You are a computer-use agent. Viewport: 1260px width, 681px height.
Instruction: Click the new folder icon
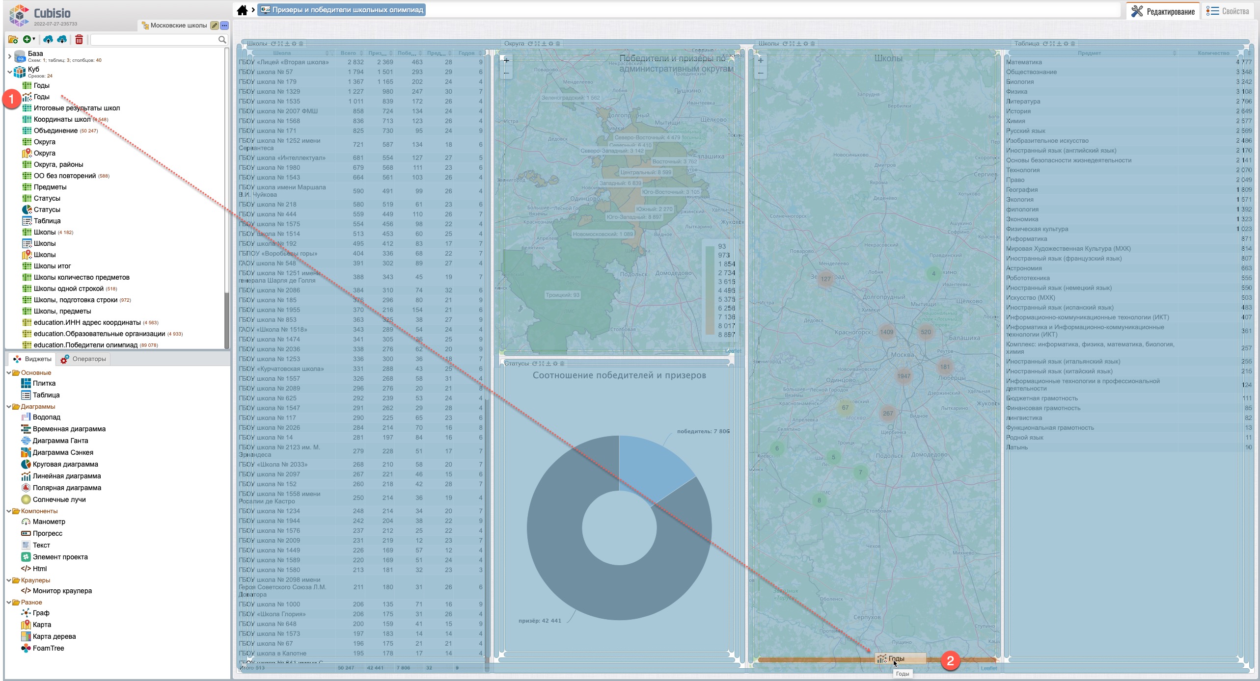[13, 40]
